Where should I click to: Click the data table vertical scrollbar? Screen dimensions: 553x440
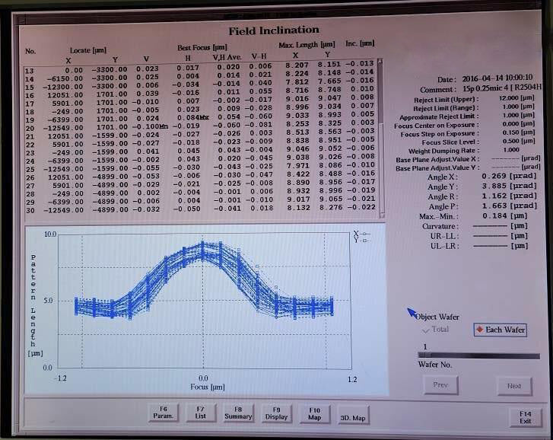coord(381,139)
